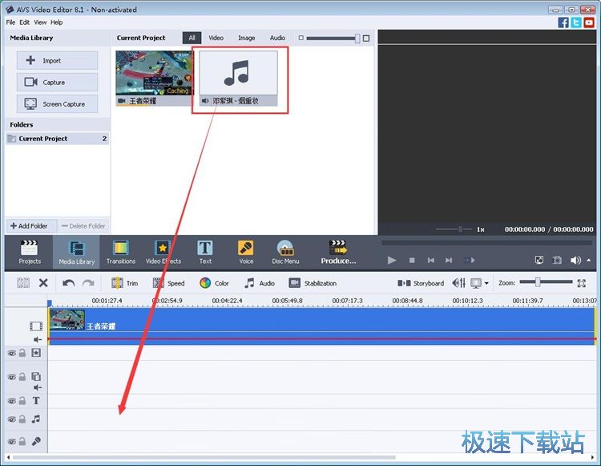The image size is (601, 466).
Task: Open the Transitions section
Action: (x=121, y=253)
